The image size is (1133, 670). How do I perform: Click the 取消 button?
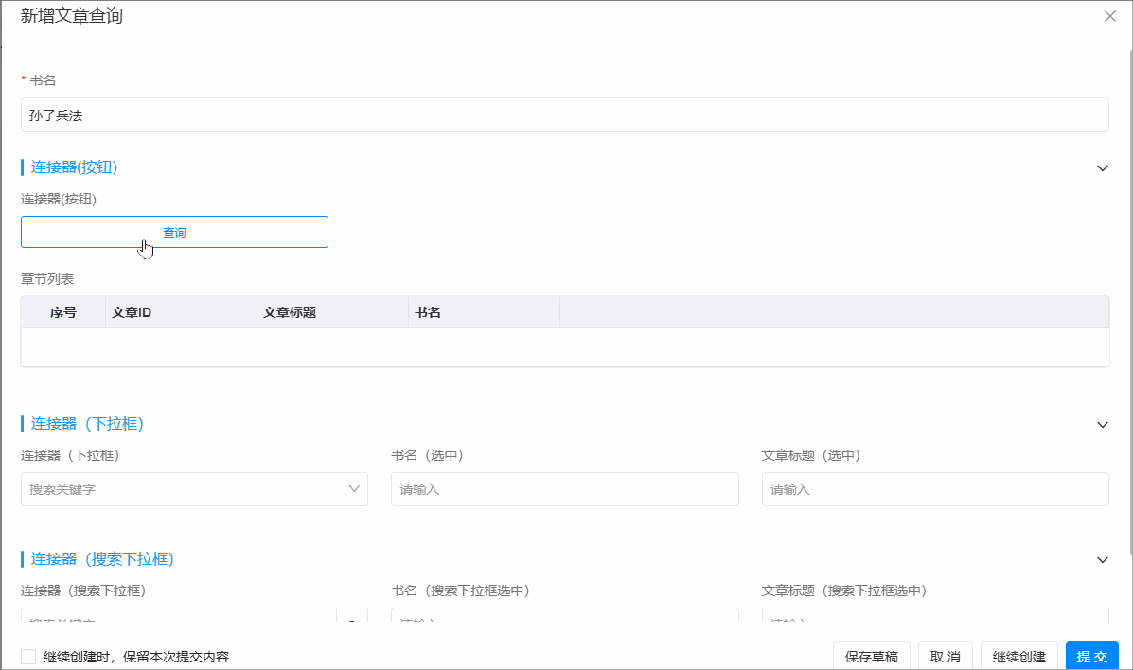tap(945, 657)
